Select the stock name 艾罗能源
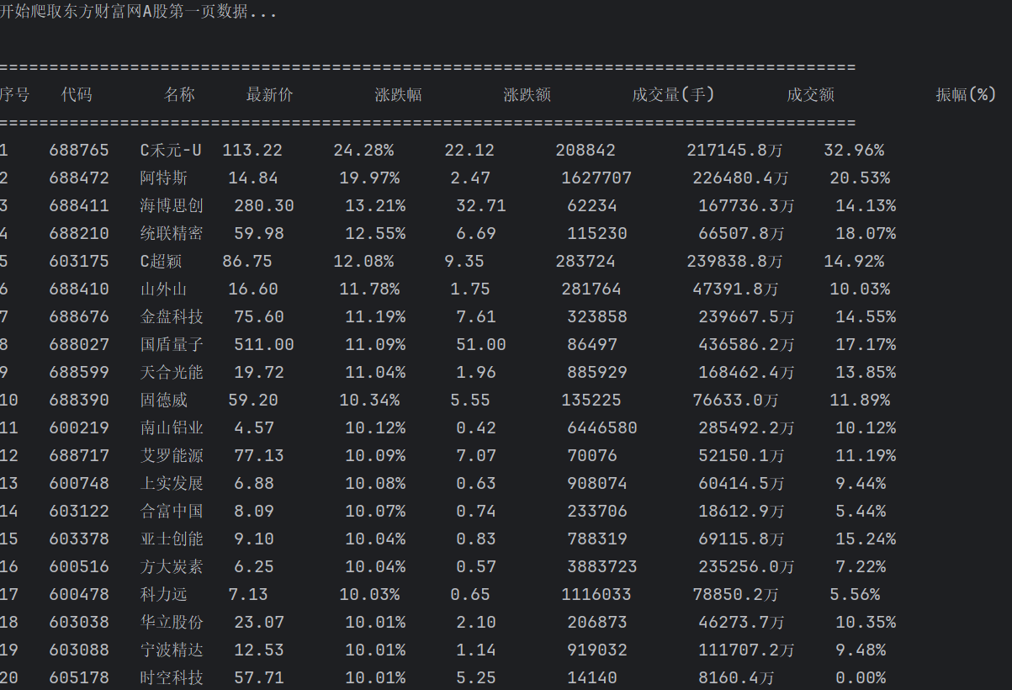The image size is (1012, 690). 172,456
